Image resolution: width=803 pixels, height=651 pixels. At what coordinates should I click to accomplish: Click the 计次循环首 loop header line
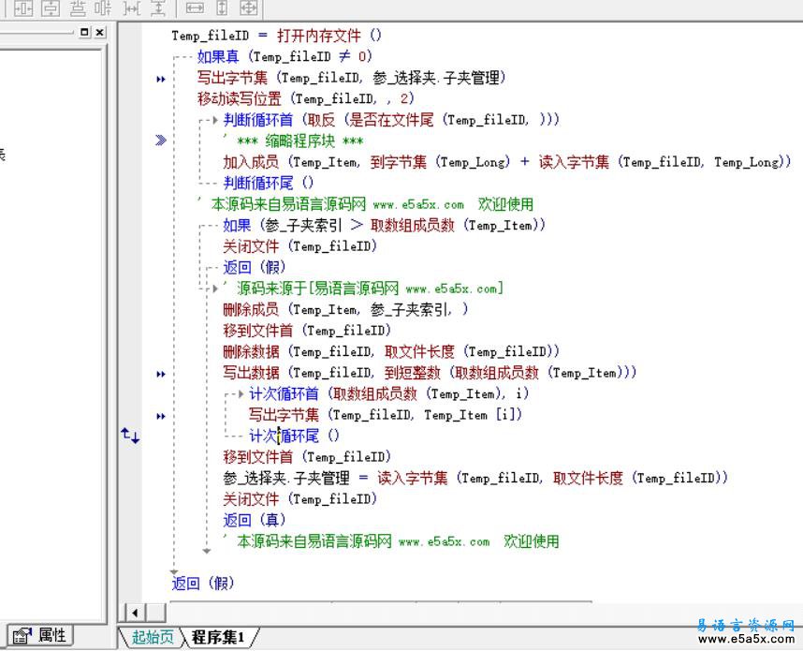tap(389, 393)
